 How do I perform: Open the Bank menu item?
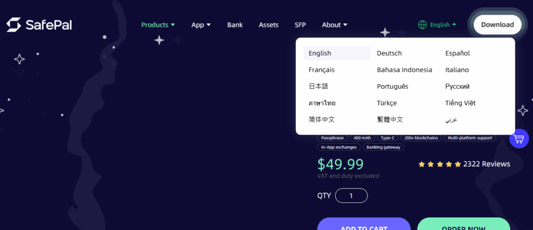pyautogui.click(x=235, y=25)
